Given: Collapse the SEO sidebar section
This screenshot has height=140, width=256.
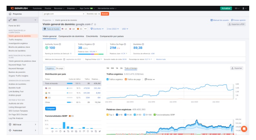Looking at the screenshot, I should (35, 20).
